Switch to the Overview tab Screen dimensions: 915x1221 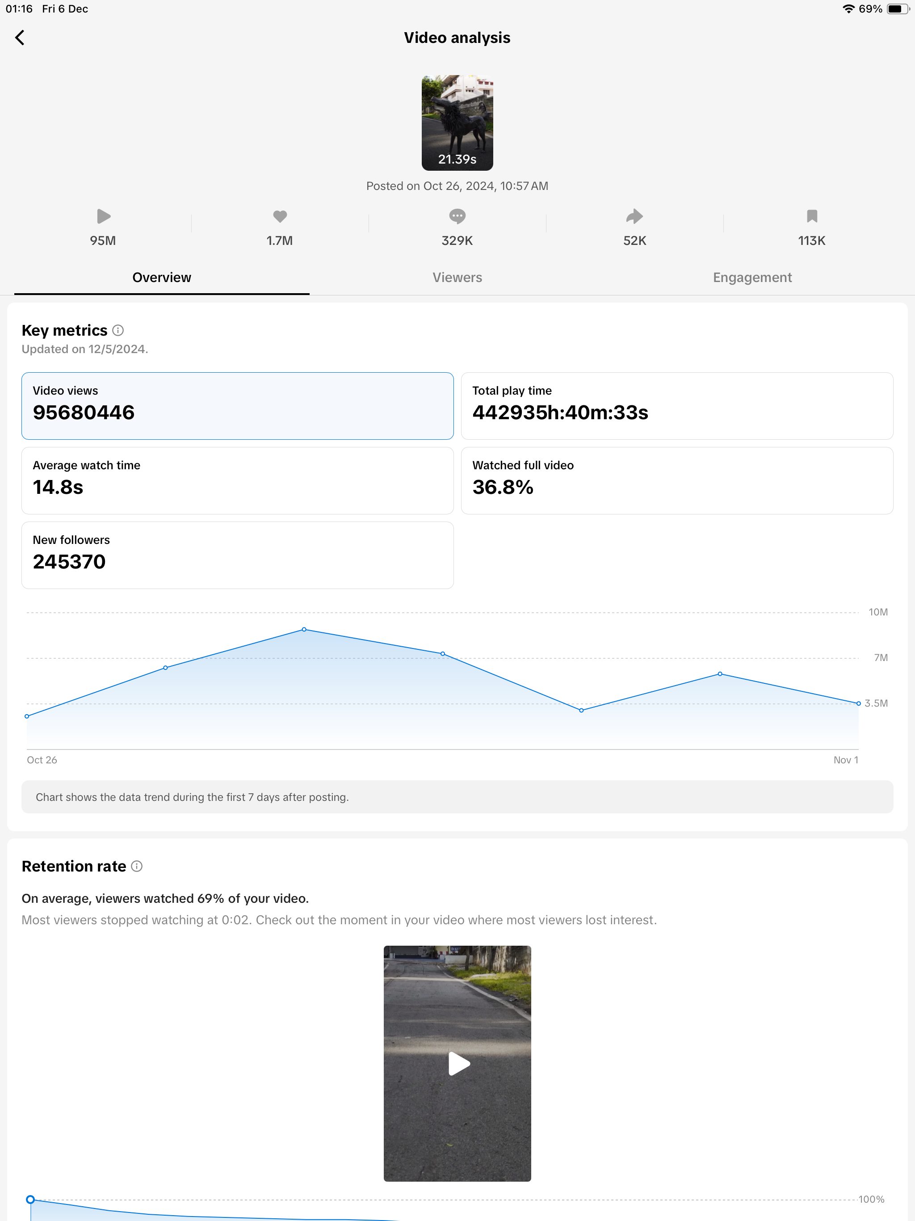point(162,278)
